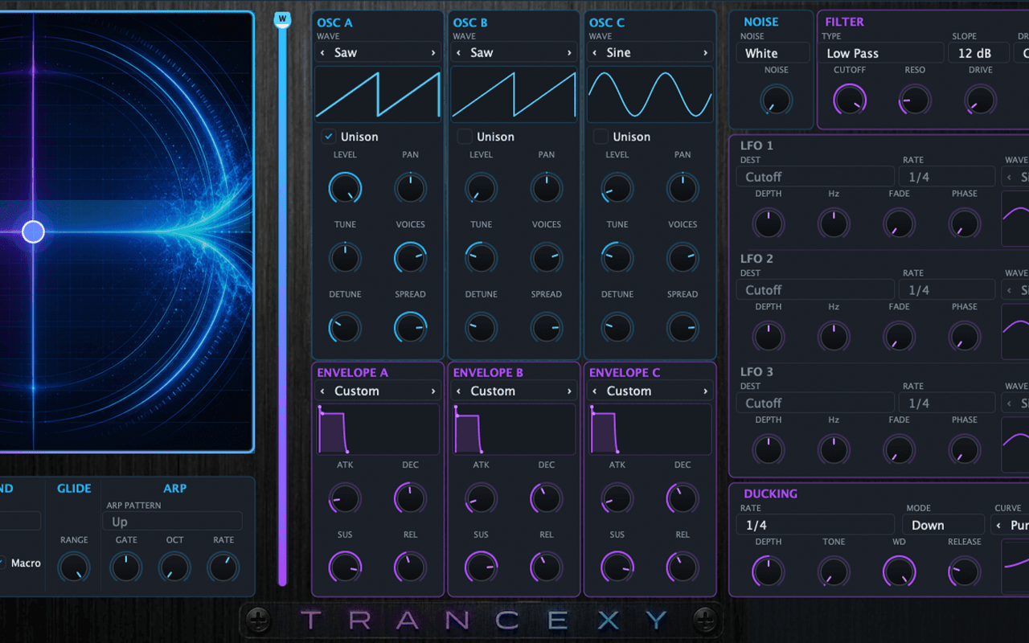Click the Envelope A shape graph
1029x643 pixels.
378,429
